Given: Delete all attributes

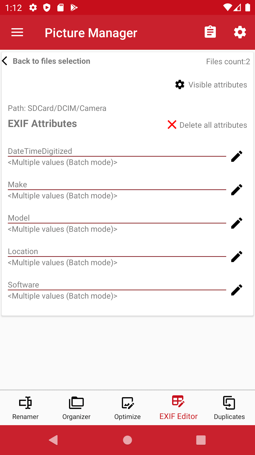Looking at the screenshot, I should point(207,125).
